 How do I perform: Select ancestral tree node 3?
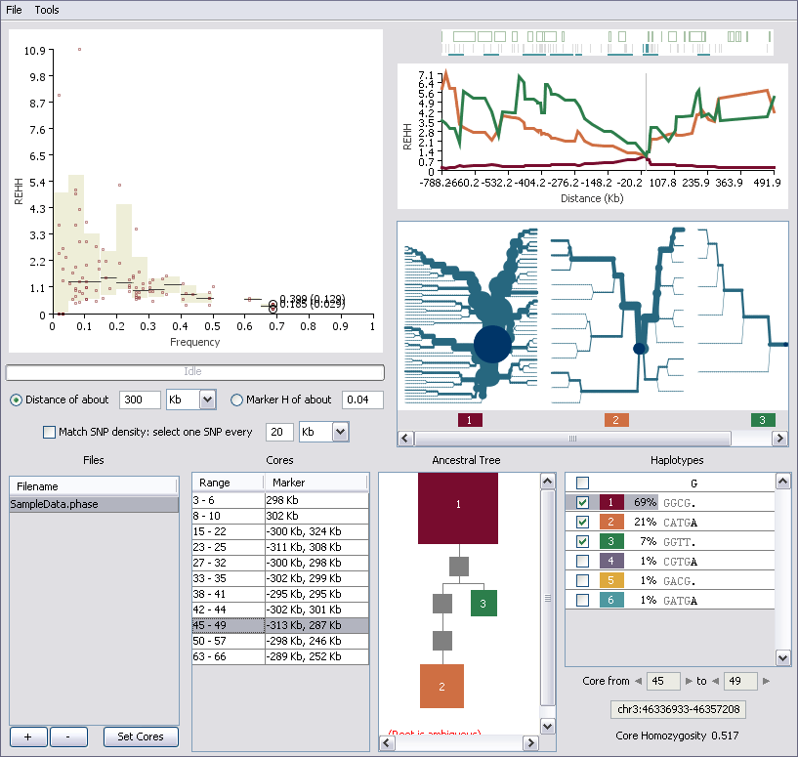(483, 605)
